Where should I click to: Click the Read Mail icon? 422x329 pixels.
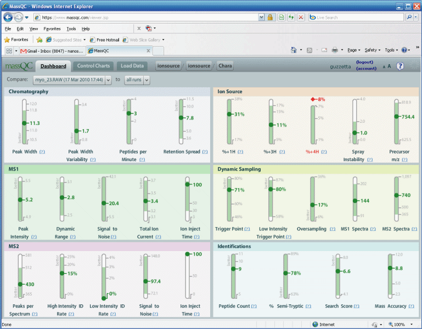tap(324, 50)
